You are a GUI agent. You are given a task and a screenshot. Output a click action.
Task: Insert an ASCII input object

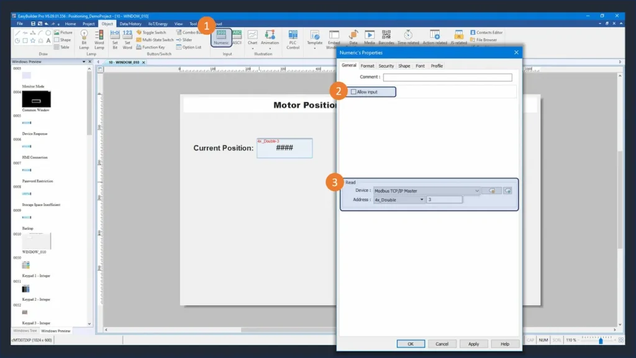pyautogui.click(x=237, y=37)
